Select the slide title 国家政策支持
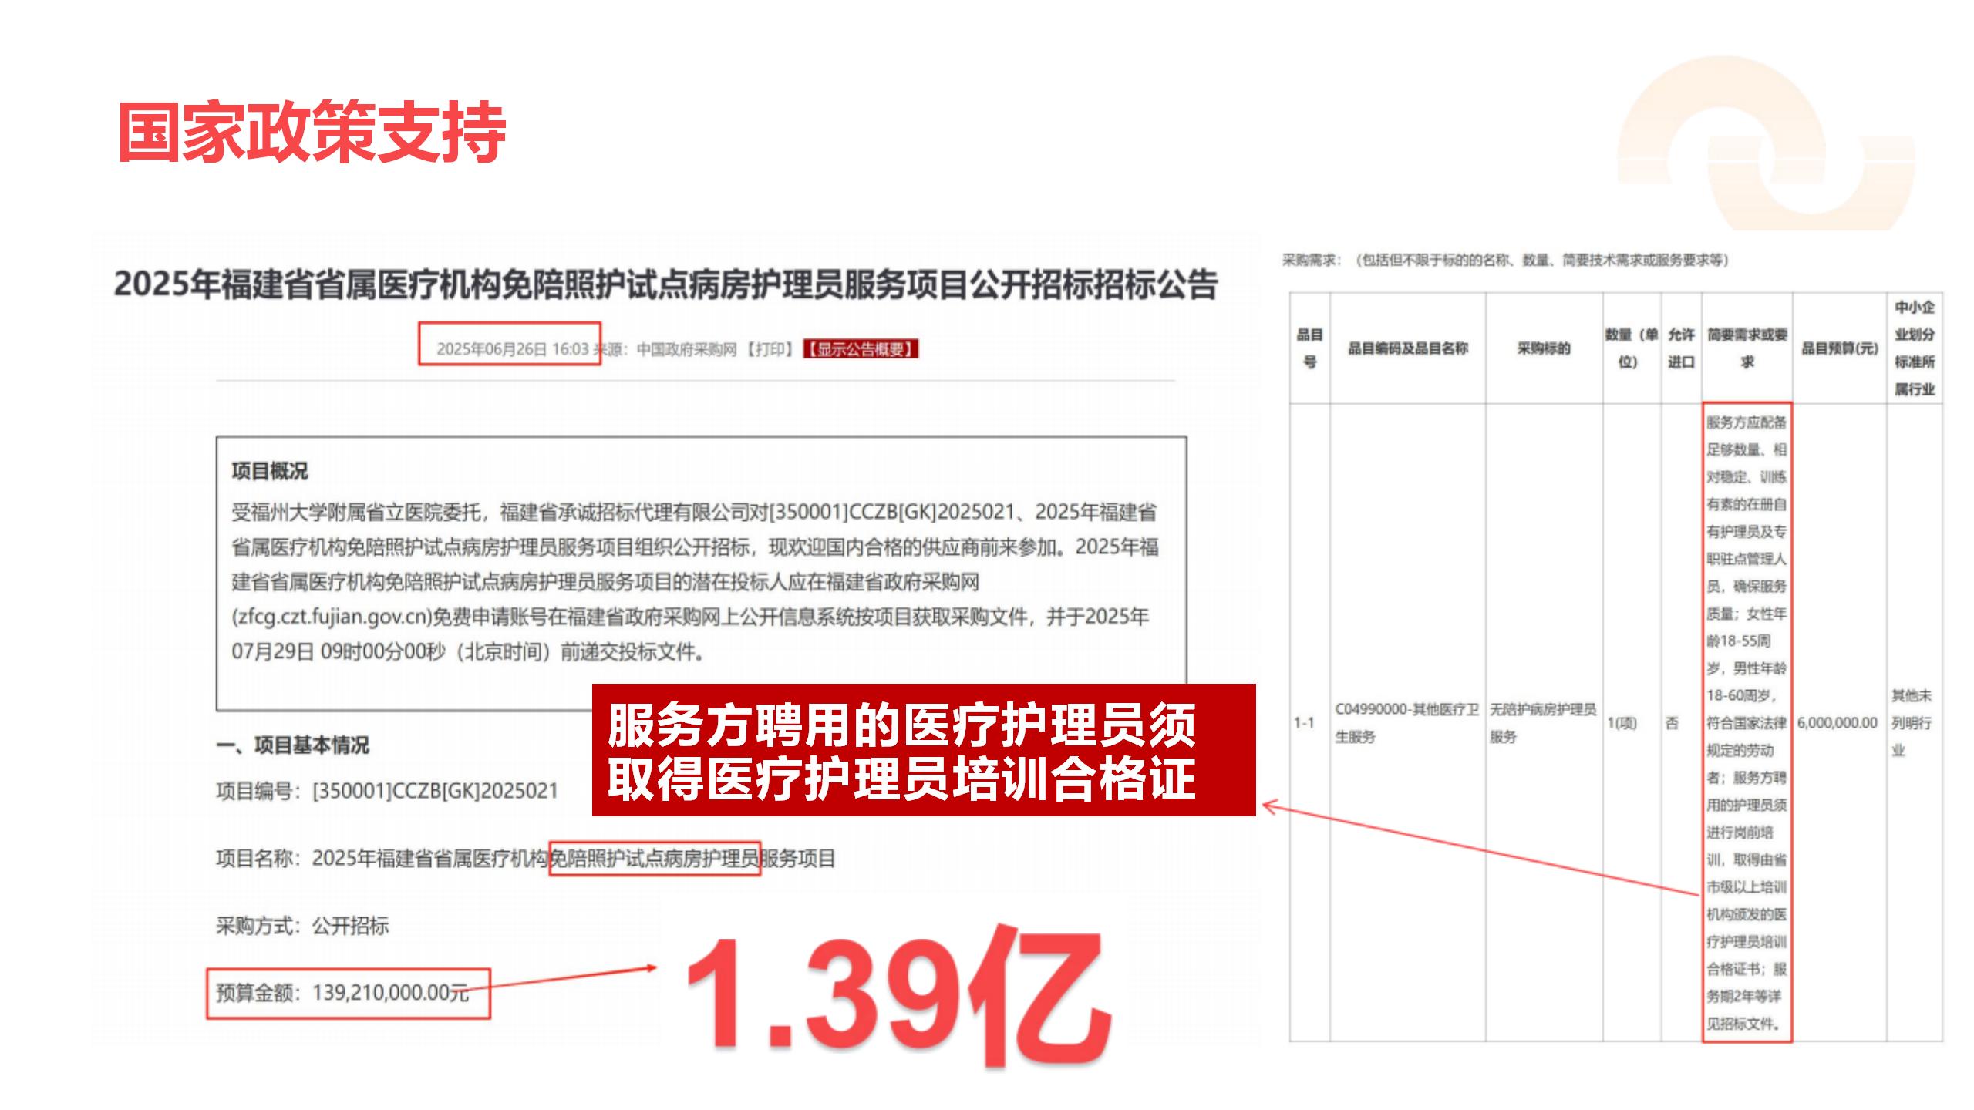 [x=312, y=132]
